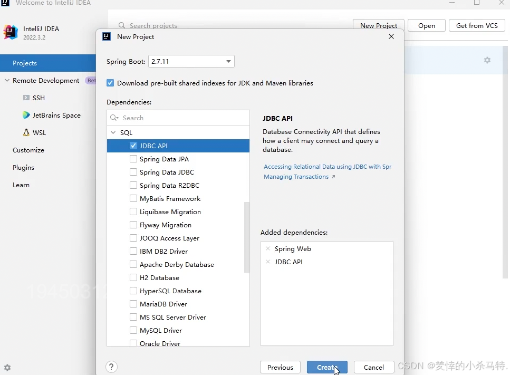Open the Spring Boot version dropdown

pos(191,61)
